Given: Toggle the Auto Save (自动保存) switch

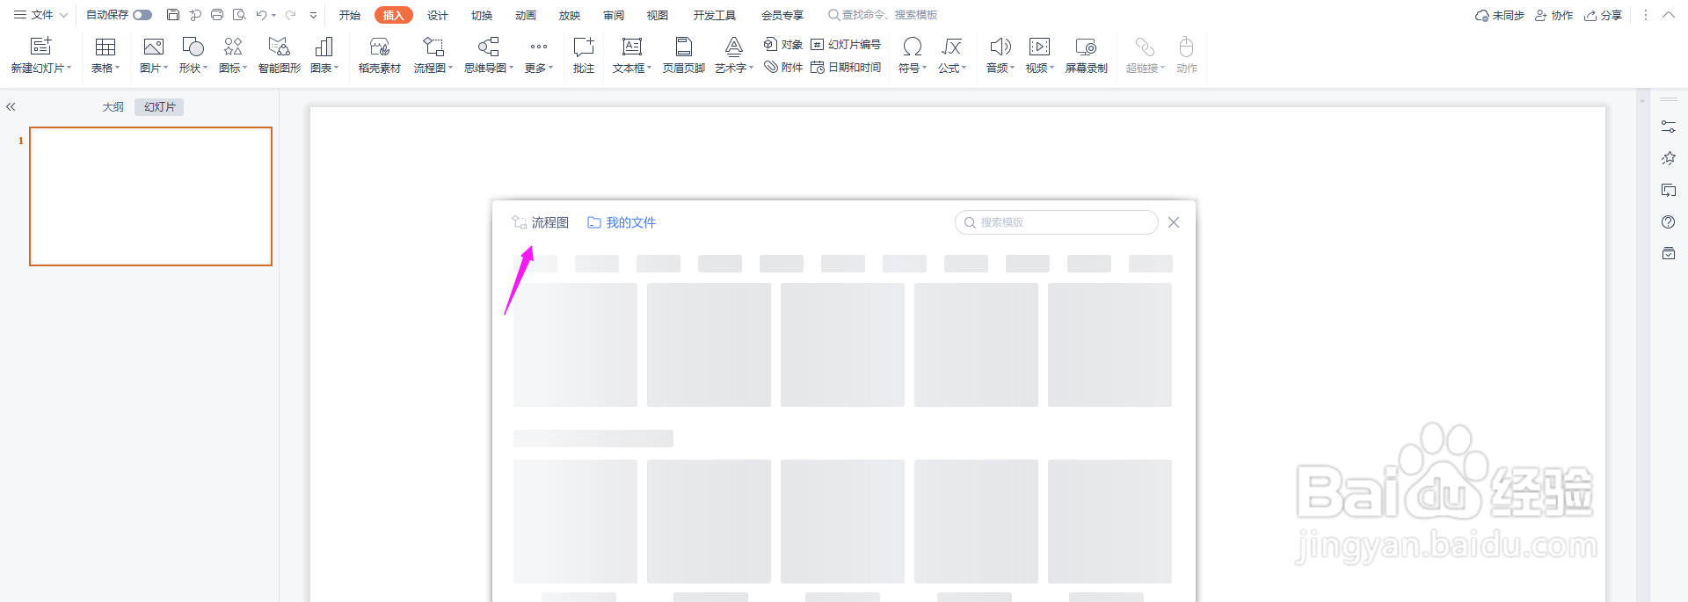Looking at the screenshot, I should pyautogui.click(x=142, y=15).
